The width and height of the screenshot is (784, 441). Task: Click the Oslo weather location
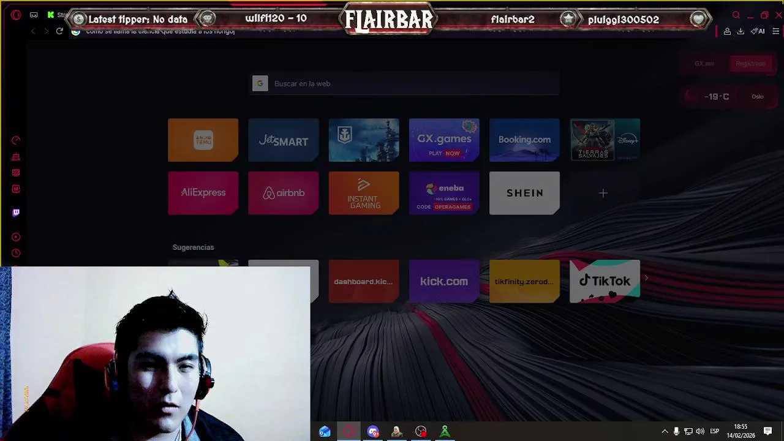tap(758, 97)
